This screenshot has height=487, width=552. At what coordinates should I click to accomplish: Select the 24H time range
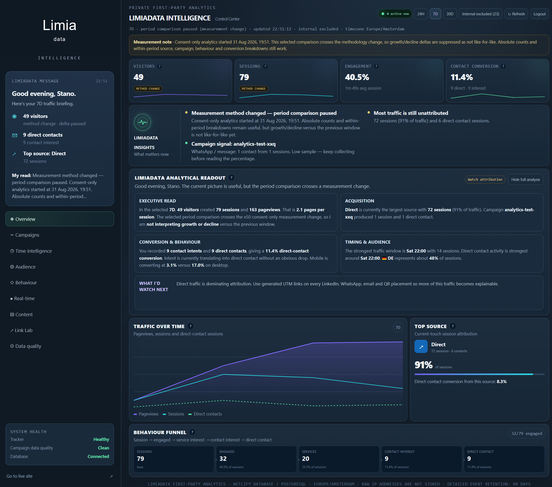coord(420,14)
